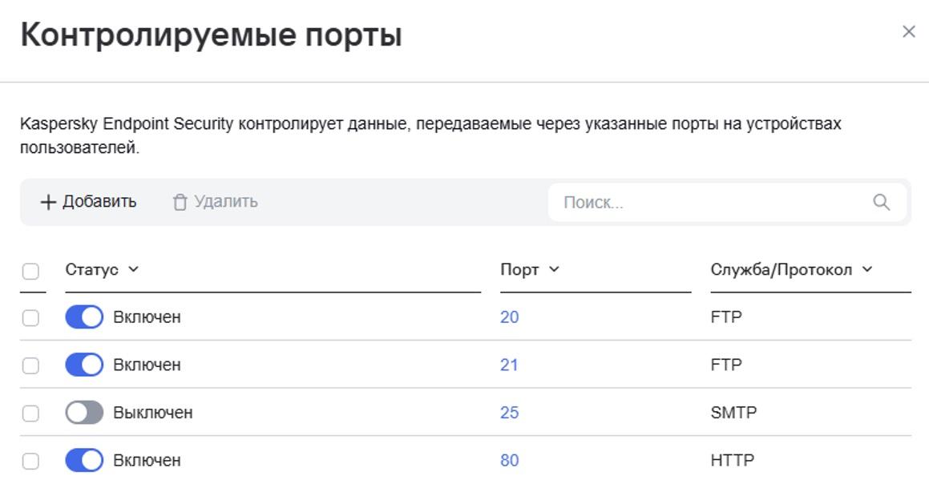Close the Контролируемые порты panel
This screenshot has height=480, width=929.
(908, 32)
